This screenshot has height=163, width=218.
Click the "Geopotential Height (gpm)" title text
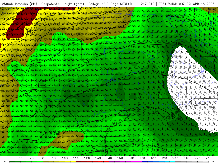[63, 4]
